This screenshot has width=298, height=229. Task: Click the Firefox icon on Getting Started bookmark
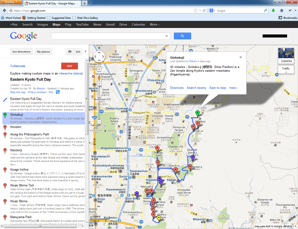point(24,18)
